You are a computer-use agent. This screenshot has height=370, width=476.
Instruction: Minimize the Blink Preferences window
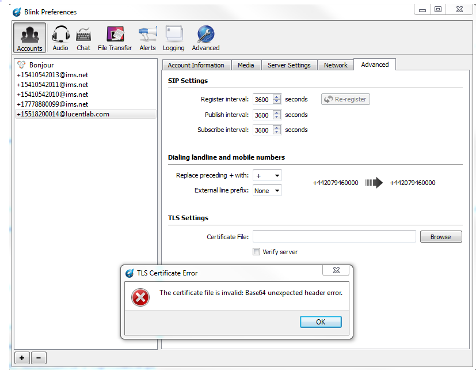(x=422, y=10)
